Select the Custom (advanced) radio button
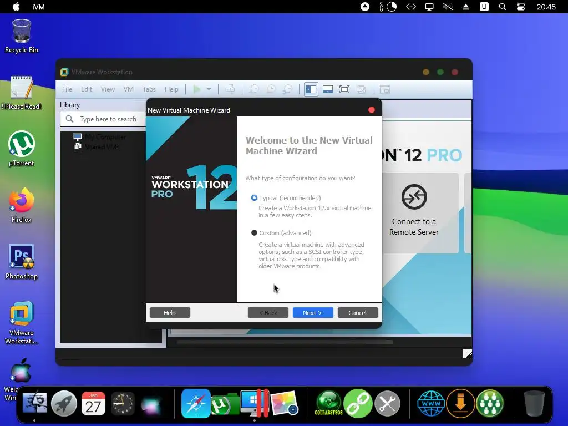The height and width of the screenshot is (426, 568). [254, 232]
